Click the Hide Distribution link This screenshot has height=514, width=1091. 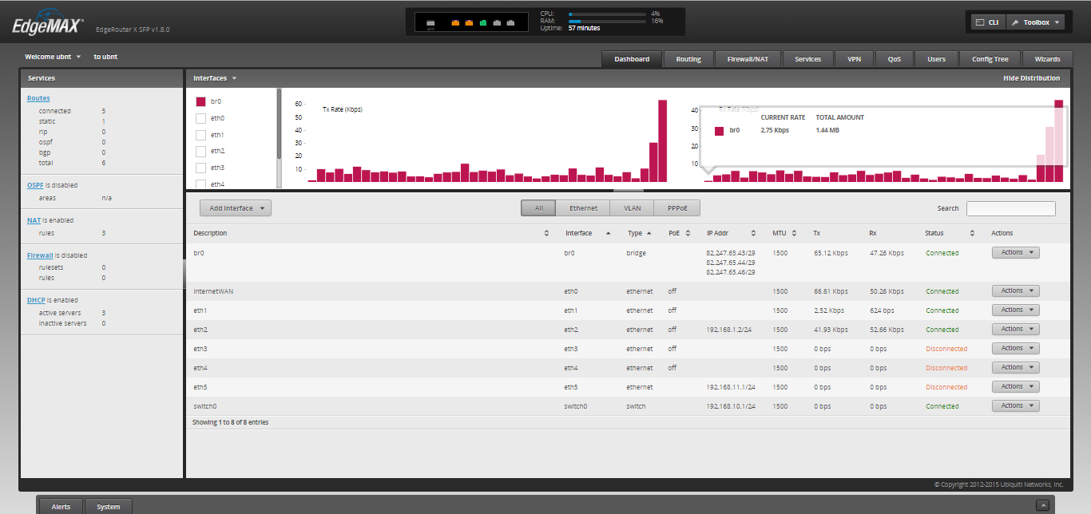1031,78
